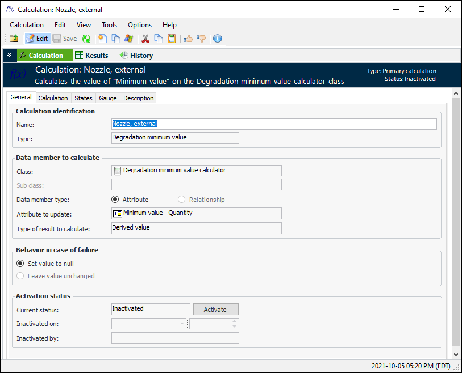Collapse the navigation bar with double chevron

(x=9, y=55)
